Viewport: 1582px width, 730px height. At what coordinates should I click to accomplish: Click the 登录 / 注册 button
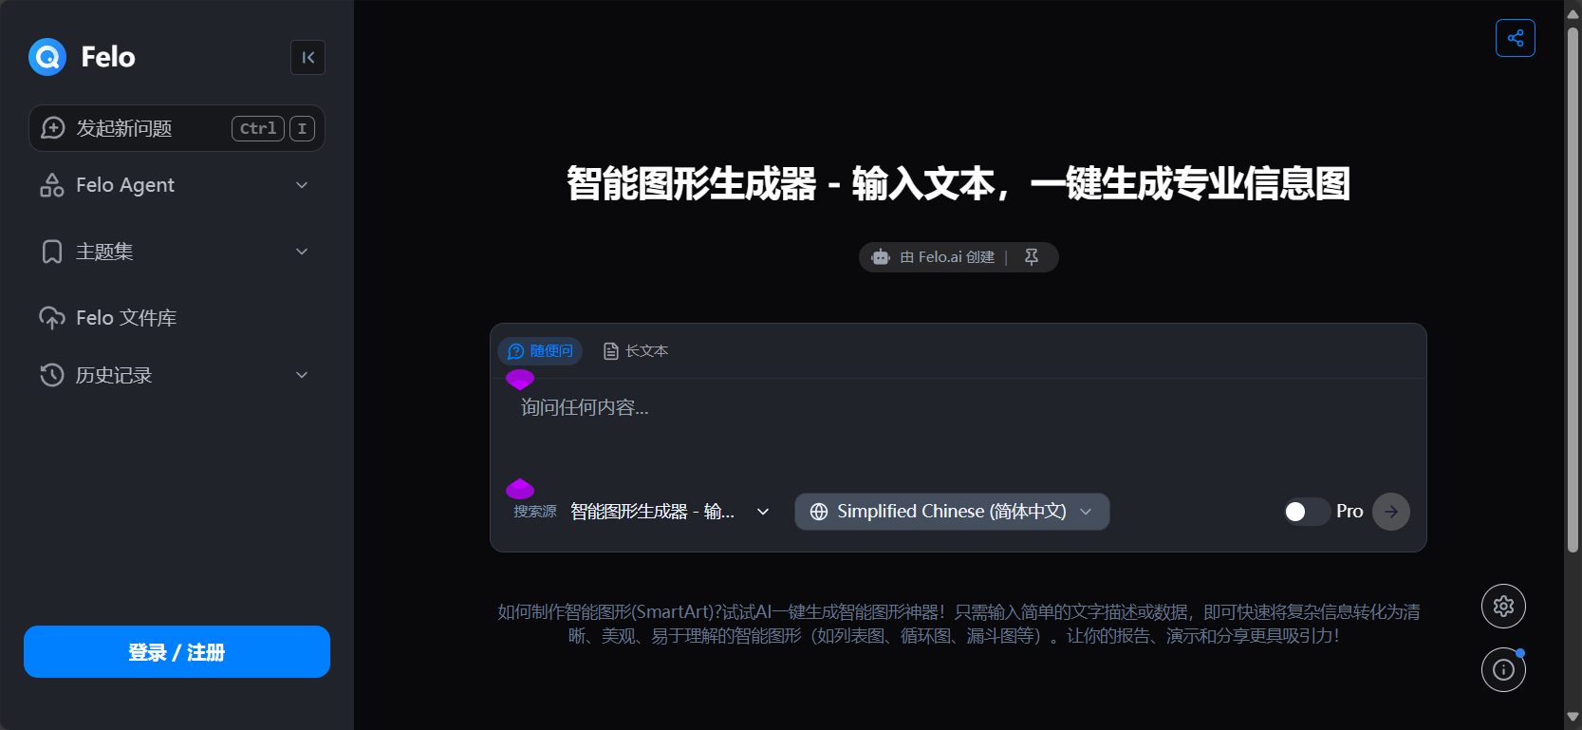tap(177, 652)
